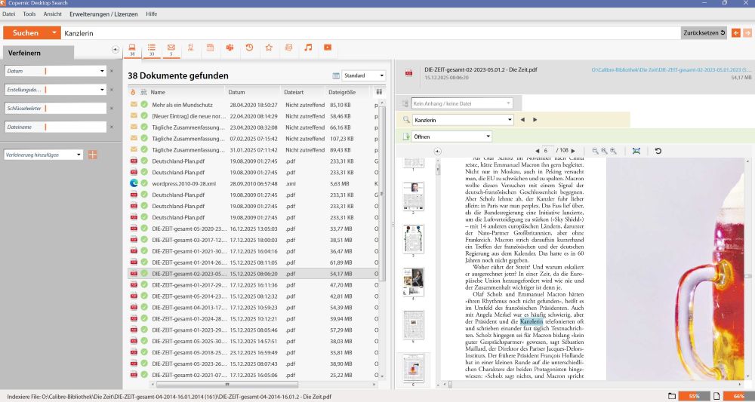This screenshot has width=755, height=402.
Task: Open the calendar category icon
Action: (x=211, y=48)
